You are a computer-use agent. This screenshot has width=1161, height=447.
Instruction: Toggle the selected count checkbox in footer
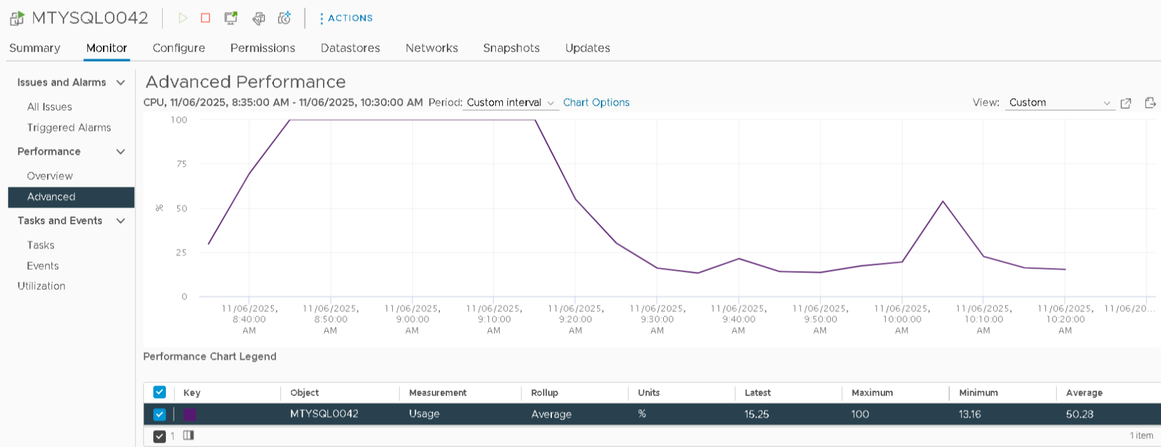[160, 436]
